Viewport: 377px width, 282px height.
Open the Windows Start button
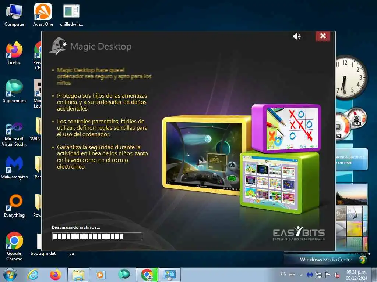(10, 275)
